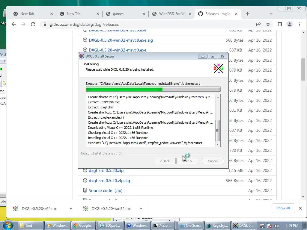
Task: Toggle Chrome's side panel icon
Action: tap(280, 24)
